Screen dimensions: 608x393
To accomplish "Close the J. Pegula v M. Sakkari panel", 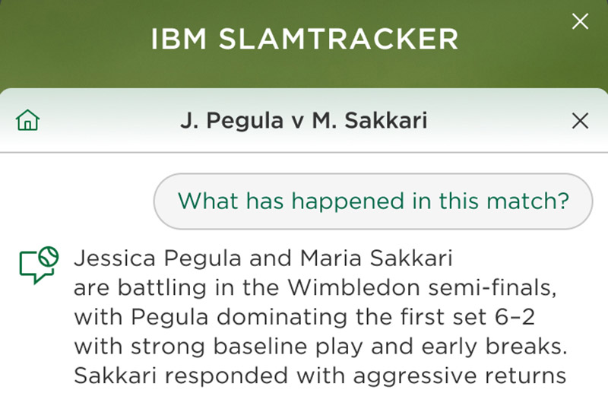I will (x=580, y=121).
